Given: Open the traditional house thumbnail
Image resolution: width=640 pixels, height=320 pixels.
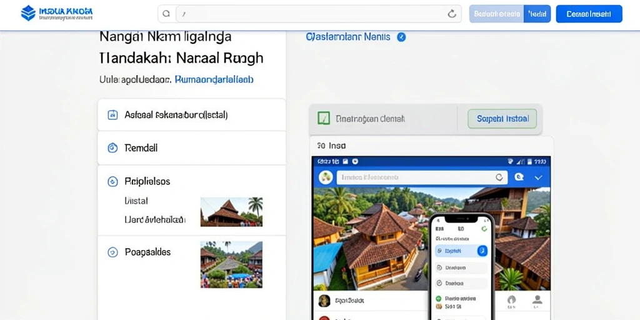Looking at the screenshot, I should coord(231,212).
